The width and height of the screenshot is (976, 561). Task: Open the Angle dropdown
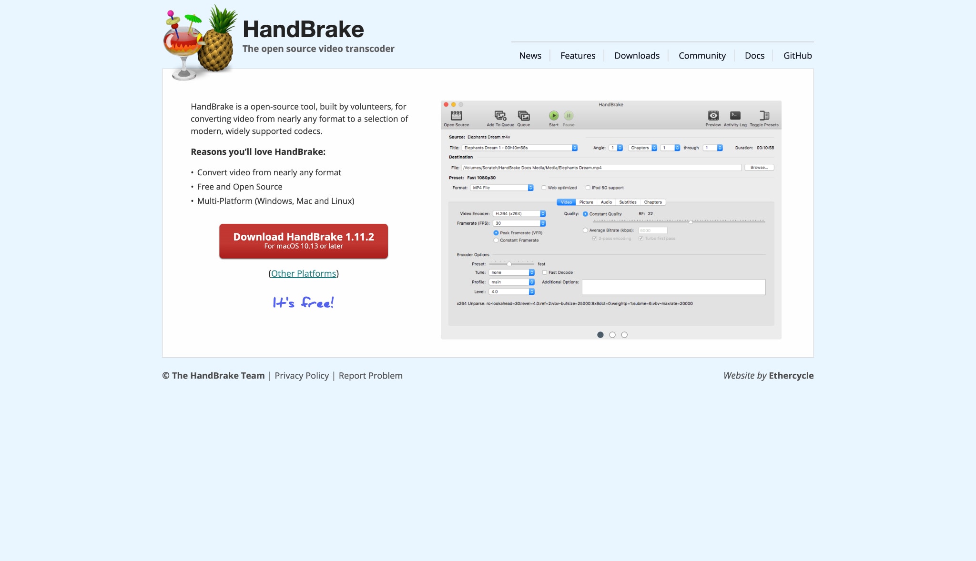(x=616, y=148)
